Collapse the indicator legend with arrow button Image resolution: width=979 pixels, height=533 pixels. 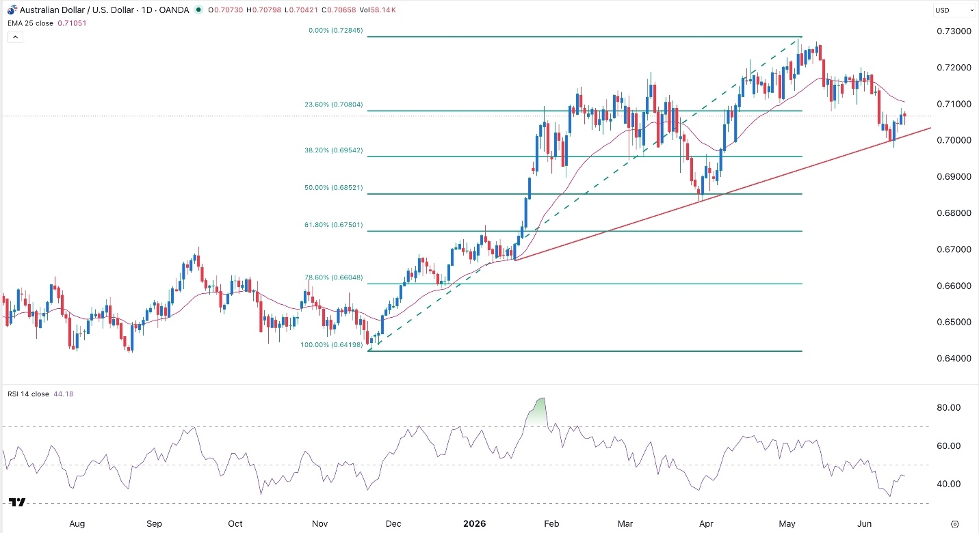coord(14,36)
